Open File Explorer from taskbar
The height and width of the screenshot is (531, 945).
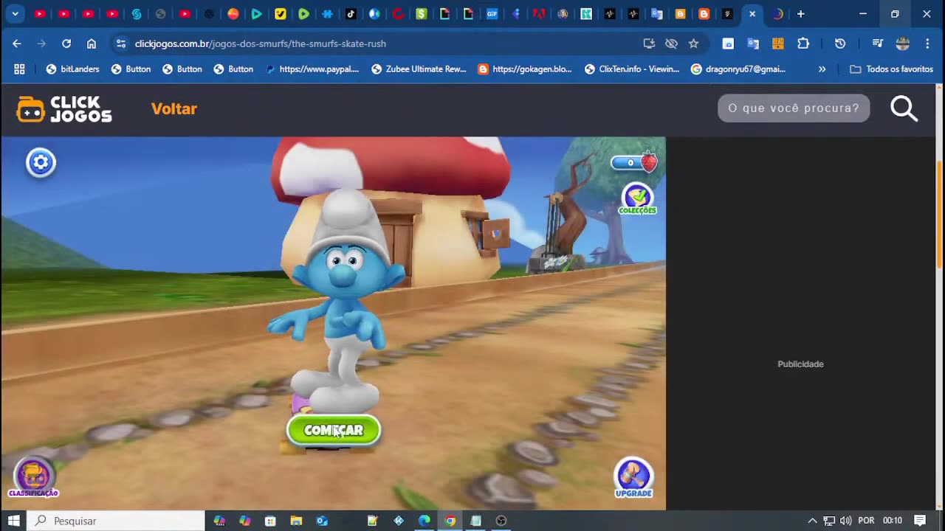[296, 521]
